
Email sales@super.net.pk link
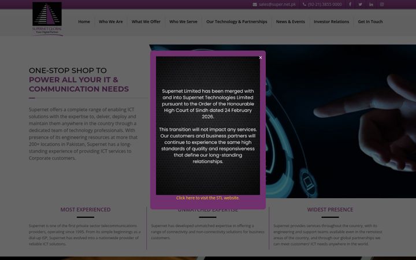pos(277,5)
